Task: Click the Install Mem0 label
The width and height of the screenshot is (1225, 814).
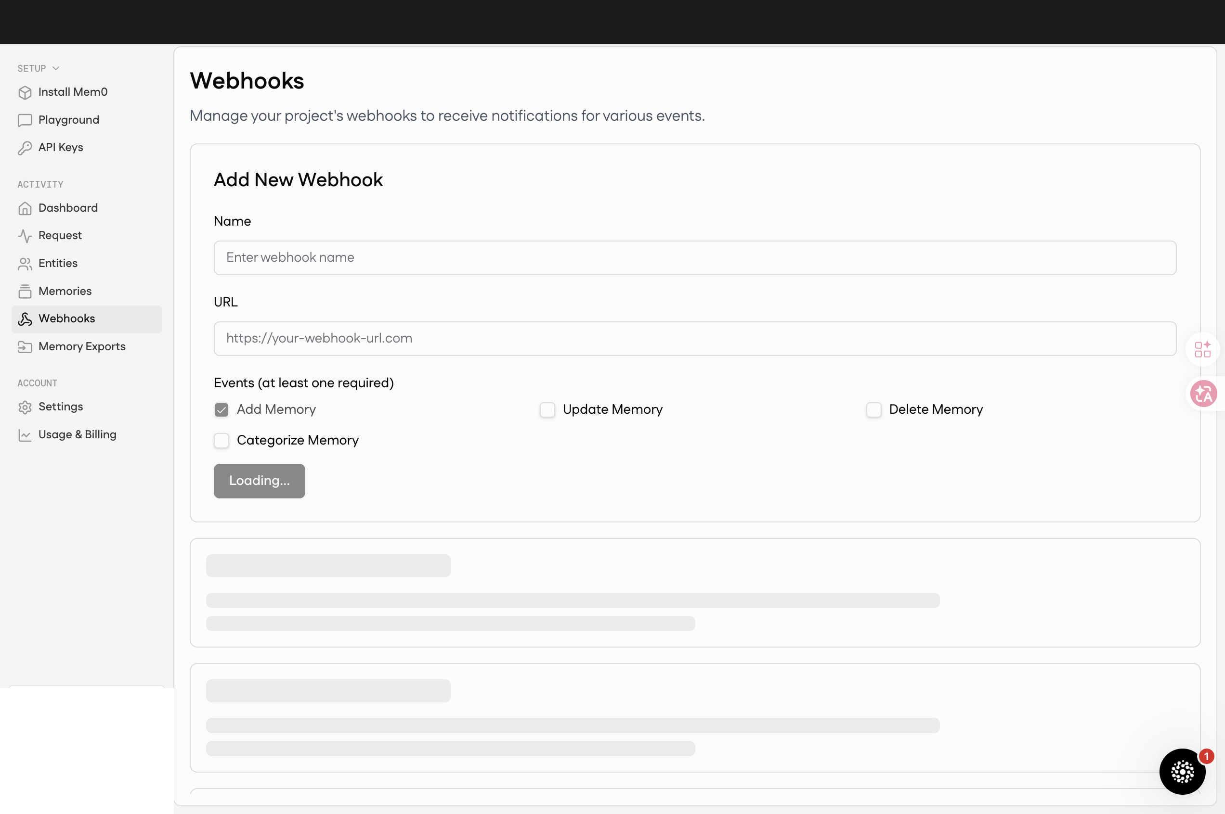Action: [x=73, y=92]
